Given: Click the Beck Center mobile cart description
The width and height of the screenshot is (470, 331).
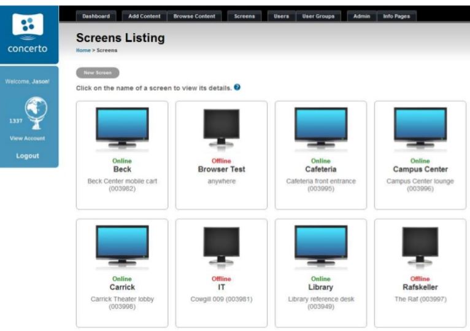Looking at the screenshot, I should click(122, 185).
